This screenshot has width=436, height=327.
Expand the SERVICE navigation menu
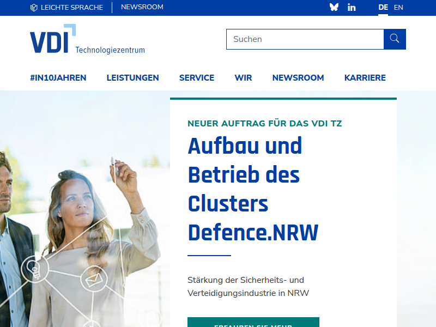(x=197, y=78)
